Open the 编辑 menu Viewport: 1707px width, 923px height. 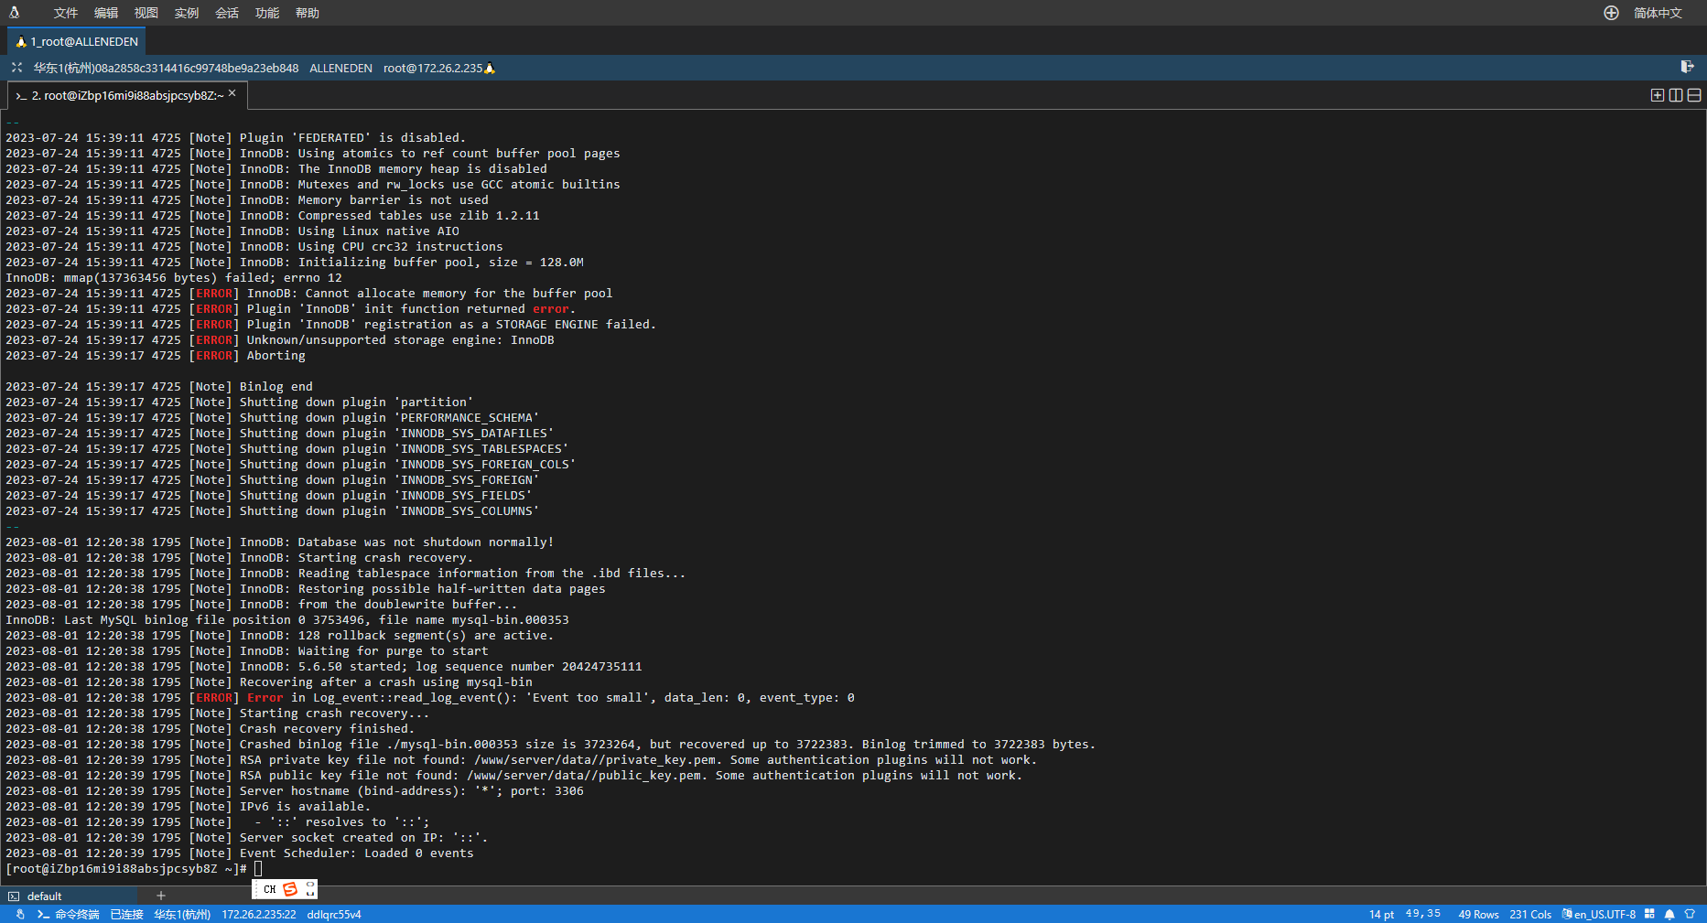point(106,13)
